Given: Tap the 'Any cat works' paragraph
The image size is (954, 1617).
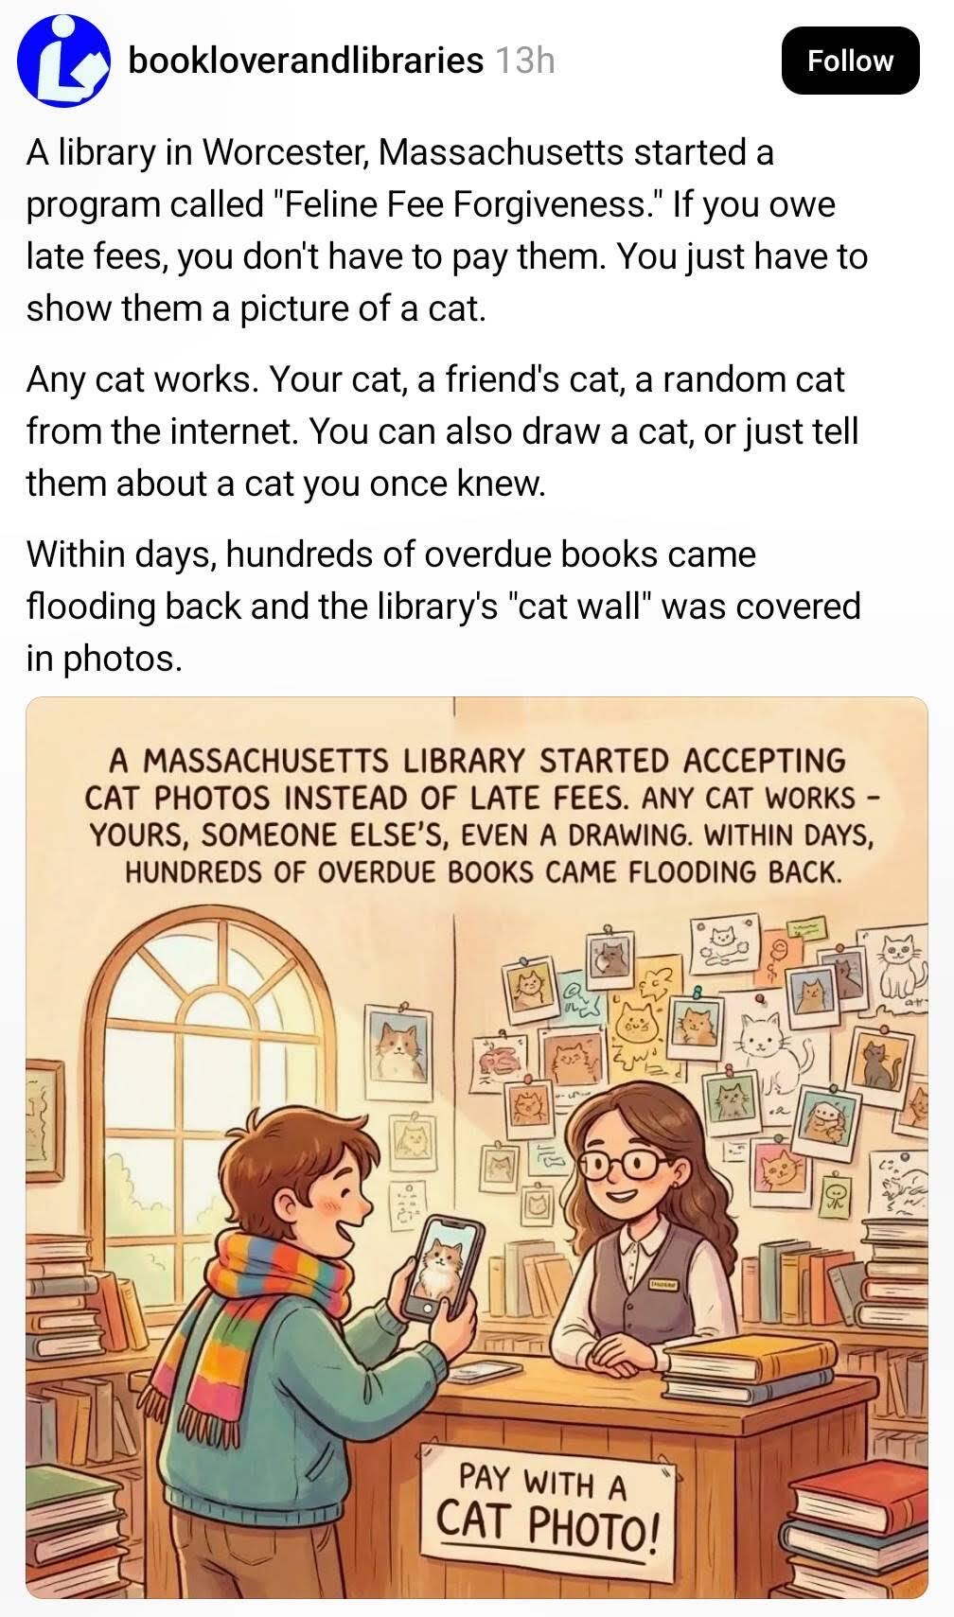Looking at the screenshot, I should point(442,431).
